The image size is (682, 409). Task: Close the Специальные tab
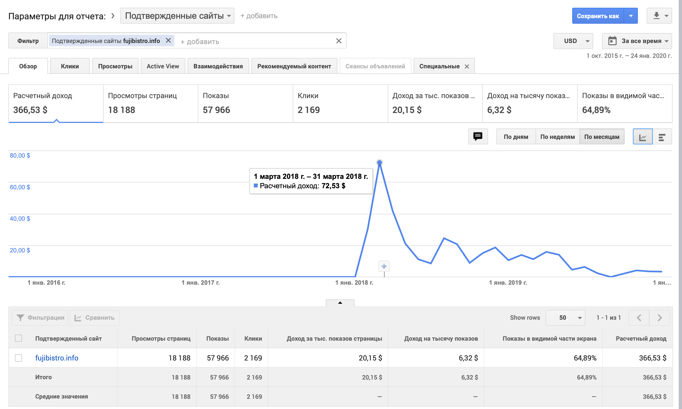tap(467, 66)
